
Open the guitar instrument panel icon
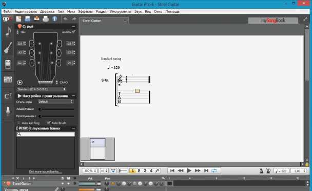click(8, 48)
